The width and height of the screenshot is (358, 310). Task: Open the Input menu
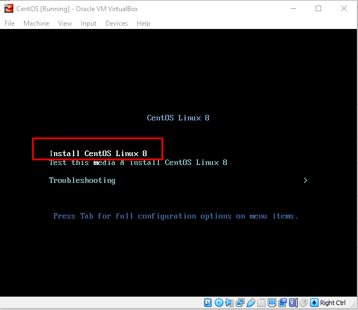[x=88, y=23]
